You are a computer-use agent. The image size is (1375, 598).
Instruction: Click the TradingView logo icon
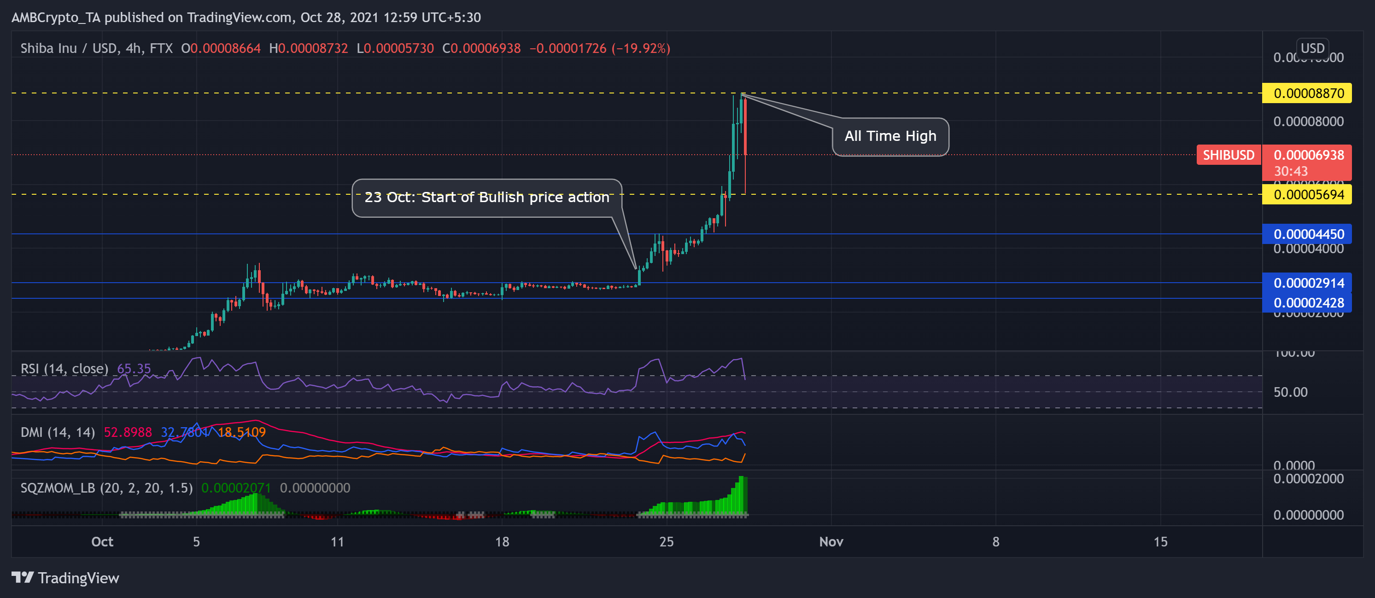(23, 578)
